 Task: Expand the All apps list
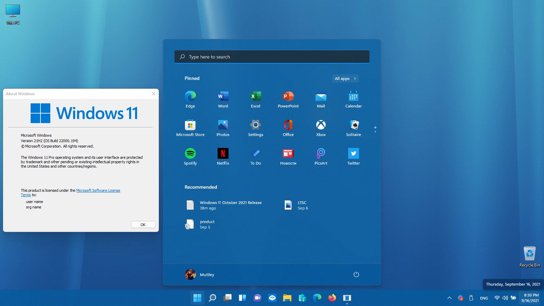[x=345, y=79]
